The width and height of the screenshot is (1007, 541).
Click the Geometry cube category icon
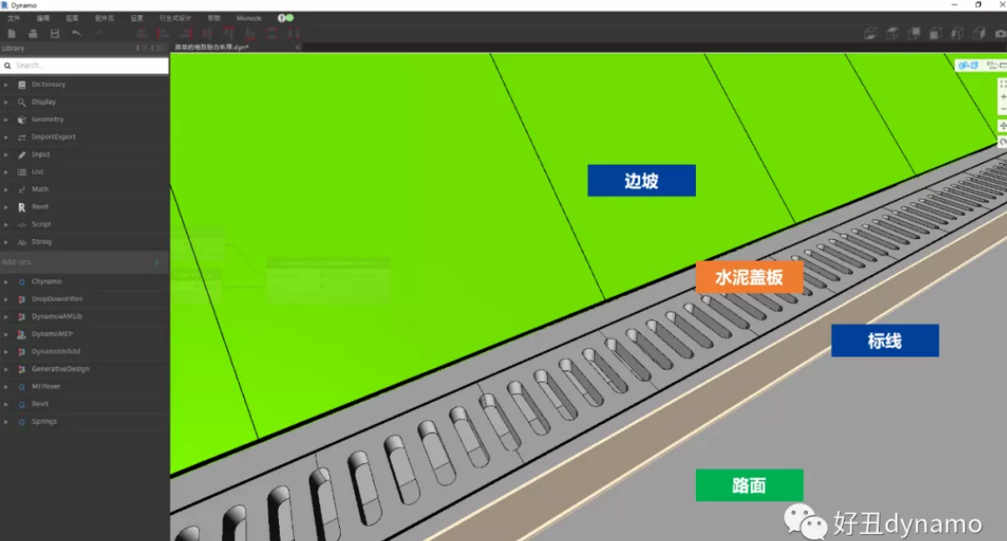22,119
